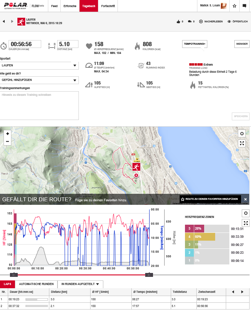
Task: Click the thumbs-up like icon
Action: tap(178, 22)
